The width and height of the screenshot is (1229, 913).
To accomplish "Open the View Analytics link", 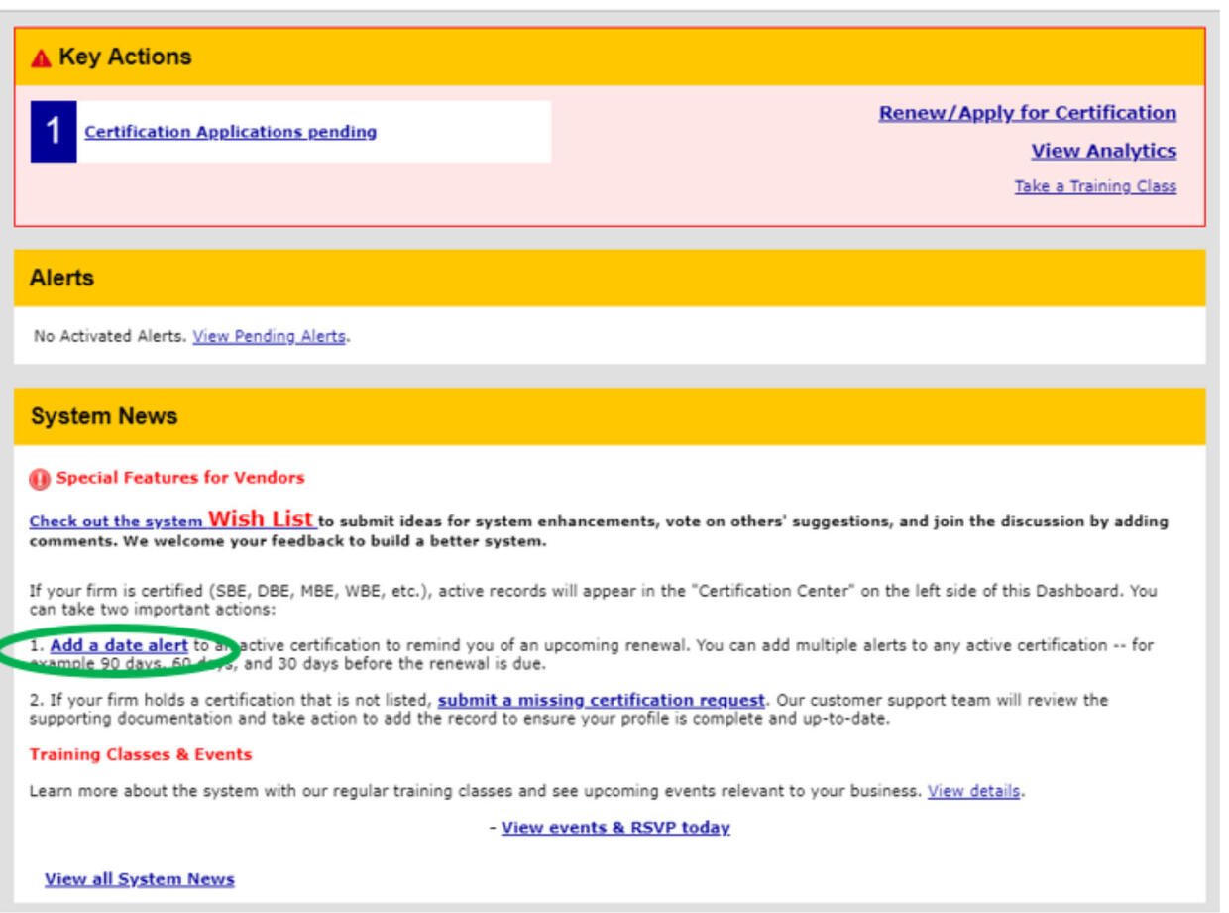I will [x=1104, y=151].
